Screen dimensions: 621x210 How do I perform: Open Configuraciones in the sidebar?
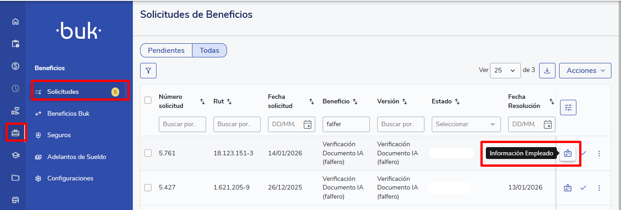70,179
